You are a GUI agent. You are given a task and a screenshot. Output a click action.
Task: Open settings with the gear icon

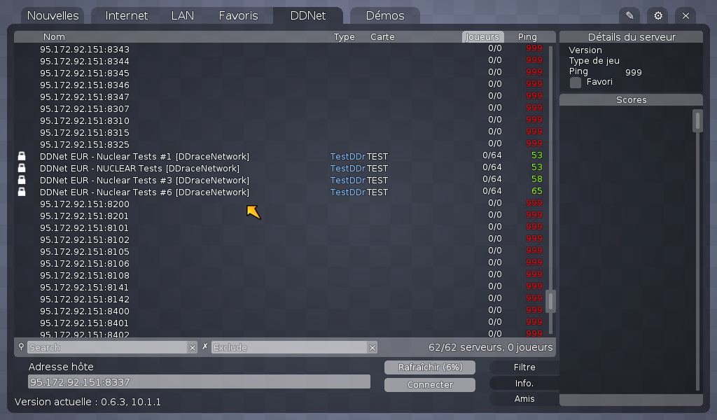pyautogui.click(x=657, y=15)
